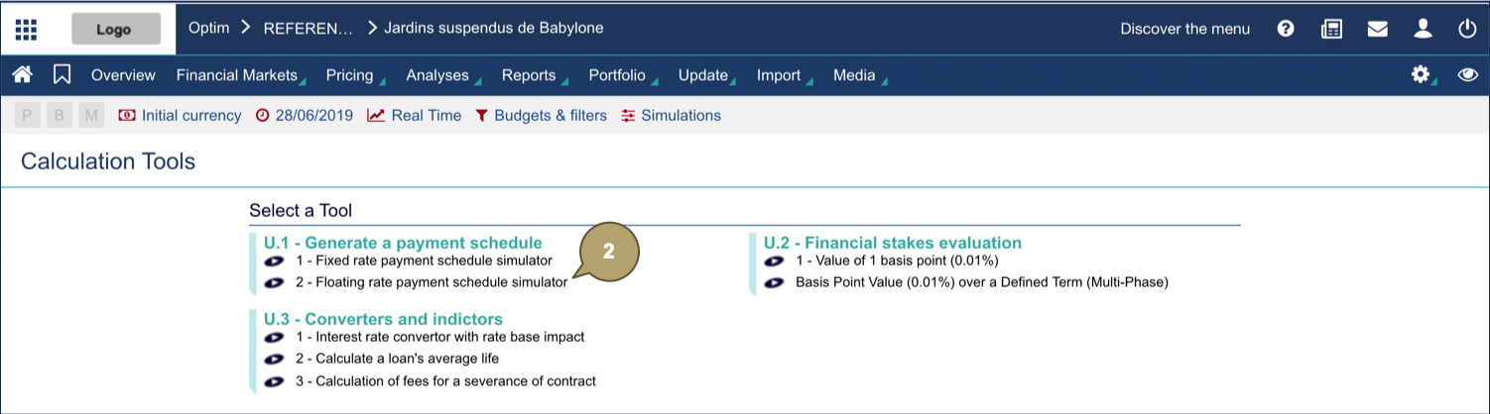The width and height of the screenshot is (1490, 414).
Task: Open the Overview menu item
Action: pyautogui.click(x=123, y=74)
